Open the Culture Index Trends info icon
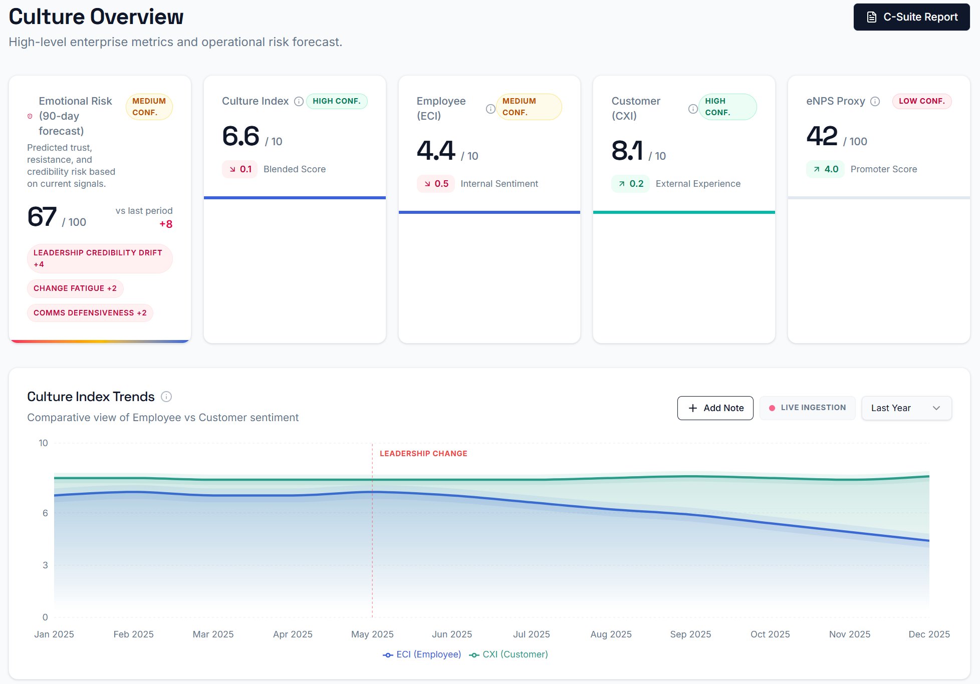This screenshot has height=684, width=980. (x=167, y=397)
